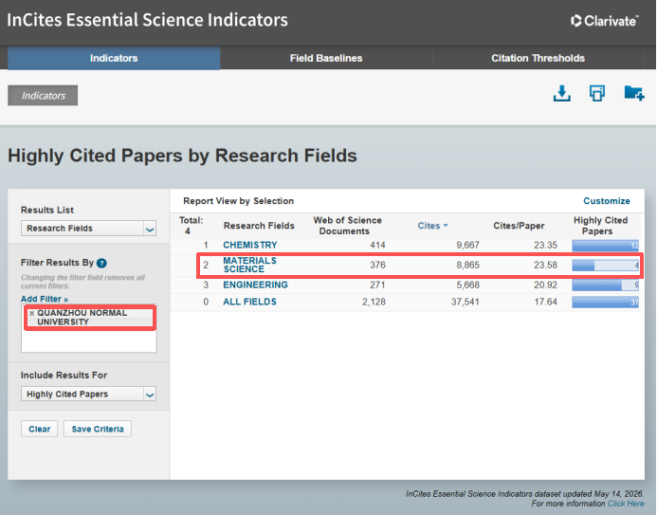Click the Engineering highly cited papers bar

pos(606,285)
